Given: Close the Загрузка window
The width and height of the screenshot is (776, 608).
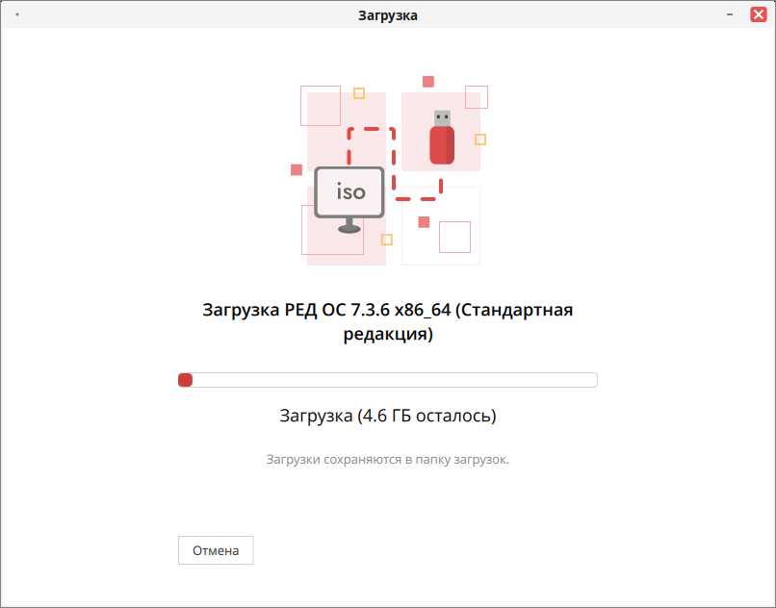Looking at the screenshot, I should (x=758, y=14).
